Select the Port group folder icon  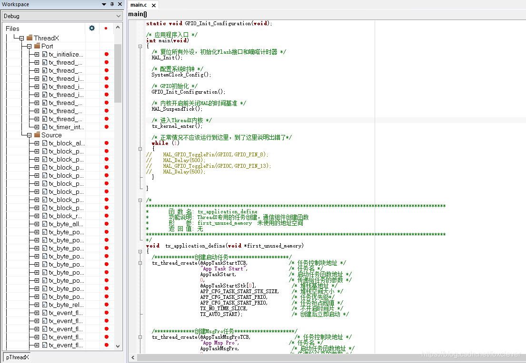pyautogui.click(x=37, y=46)
